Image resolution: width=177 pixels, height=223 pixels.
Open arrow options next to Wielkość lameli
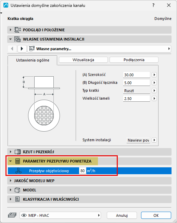tap(154, 98)
